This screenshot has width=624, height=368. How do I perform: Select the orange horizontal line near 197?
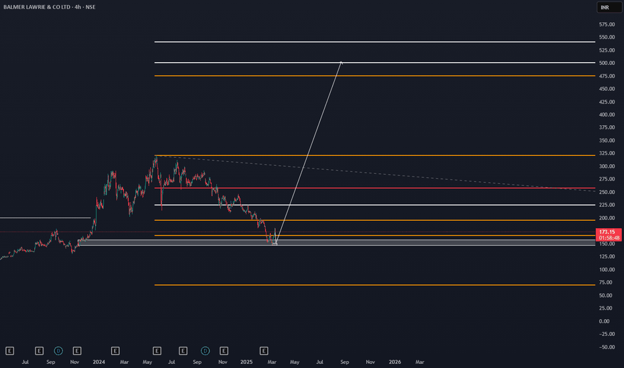pyautogui.click(x=375, y=220)
